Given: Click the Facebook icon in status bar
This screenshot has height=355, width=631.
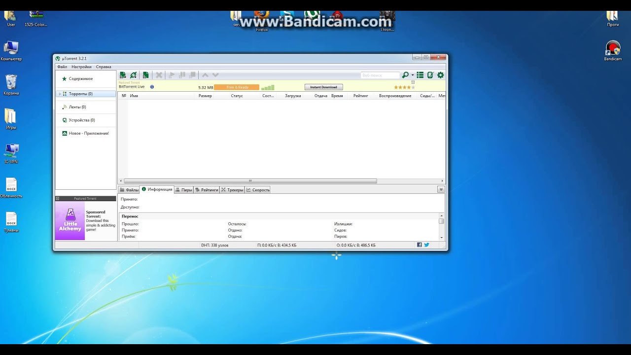Looking at the screenshot, I should pyautogui.click(x=420, y=245).
